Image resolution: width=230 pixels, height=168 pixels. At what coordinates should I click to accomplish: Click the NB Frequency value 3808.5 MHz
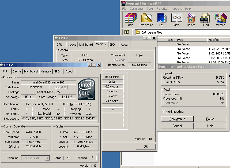[x=139, y=65]
